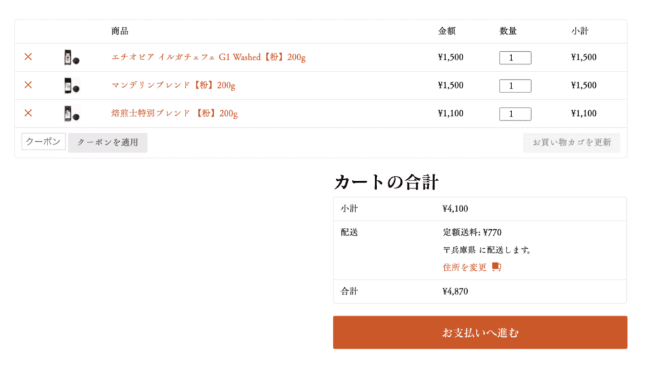The height and width of the screenshot is (371, 649).
Task: Click the delivery truck icon
Action: pyautogui.click(x=496, y=267)
